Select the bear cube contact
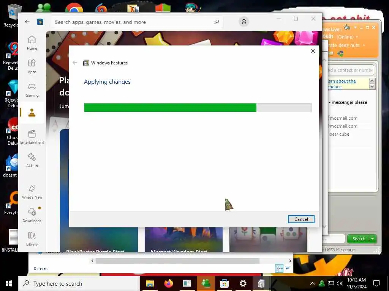The height and width of the screenshot is (291, 389). coord(339,134)
